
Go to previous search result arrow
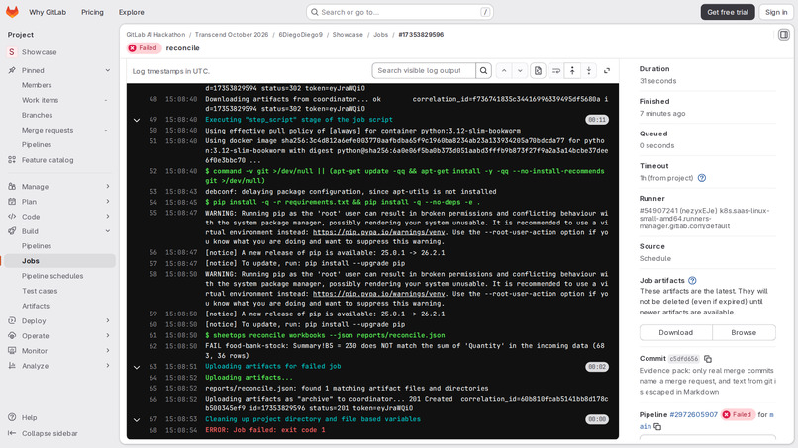click(x=504, y=70)
